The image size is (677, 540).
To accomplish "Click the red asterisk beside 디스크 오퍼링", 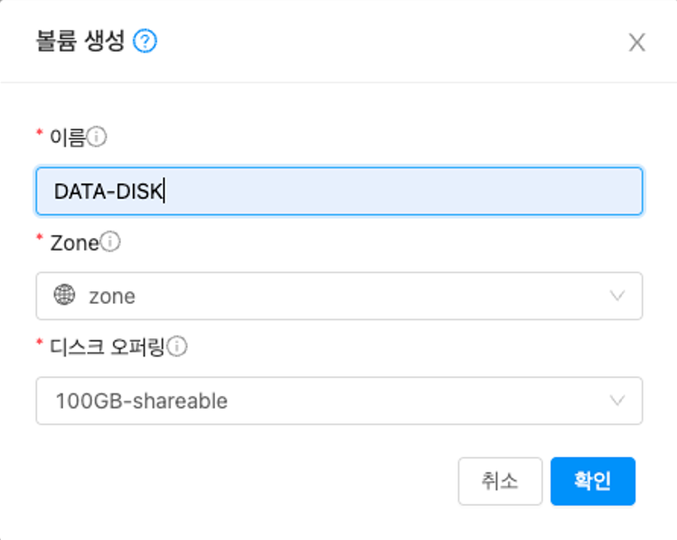I will pyautogui.click(x=40, y=345).
